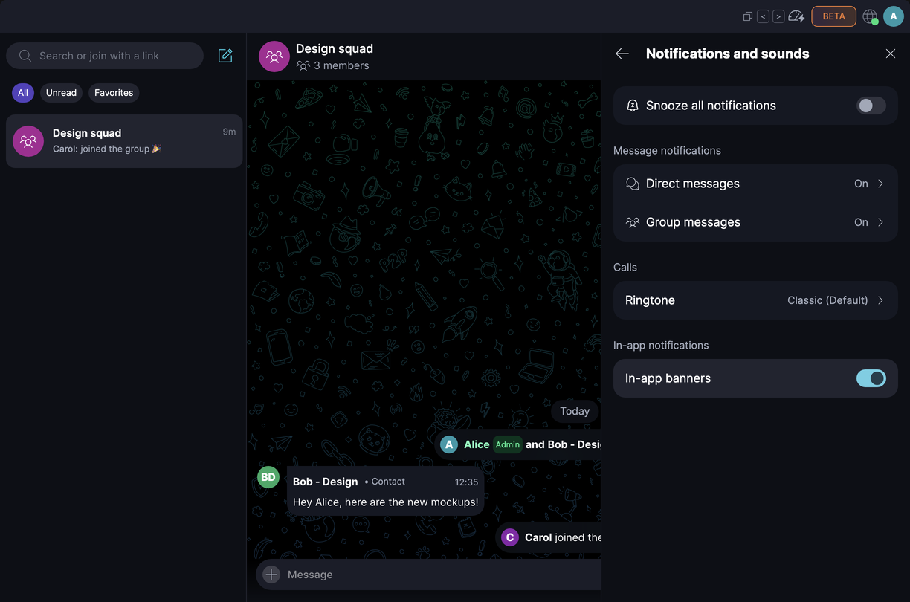The width and height of the screenshot is (910, 602).
Task: Click the Today date marker
Action: pos(575,411)
